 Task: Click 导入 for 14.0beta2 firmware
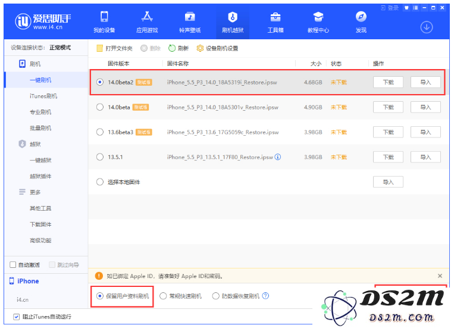coord(425,82)
